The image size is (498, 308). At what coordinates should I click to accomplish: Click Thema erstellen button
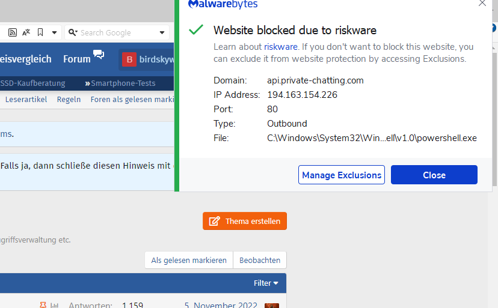coord(245,221)
